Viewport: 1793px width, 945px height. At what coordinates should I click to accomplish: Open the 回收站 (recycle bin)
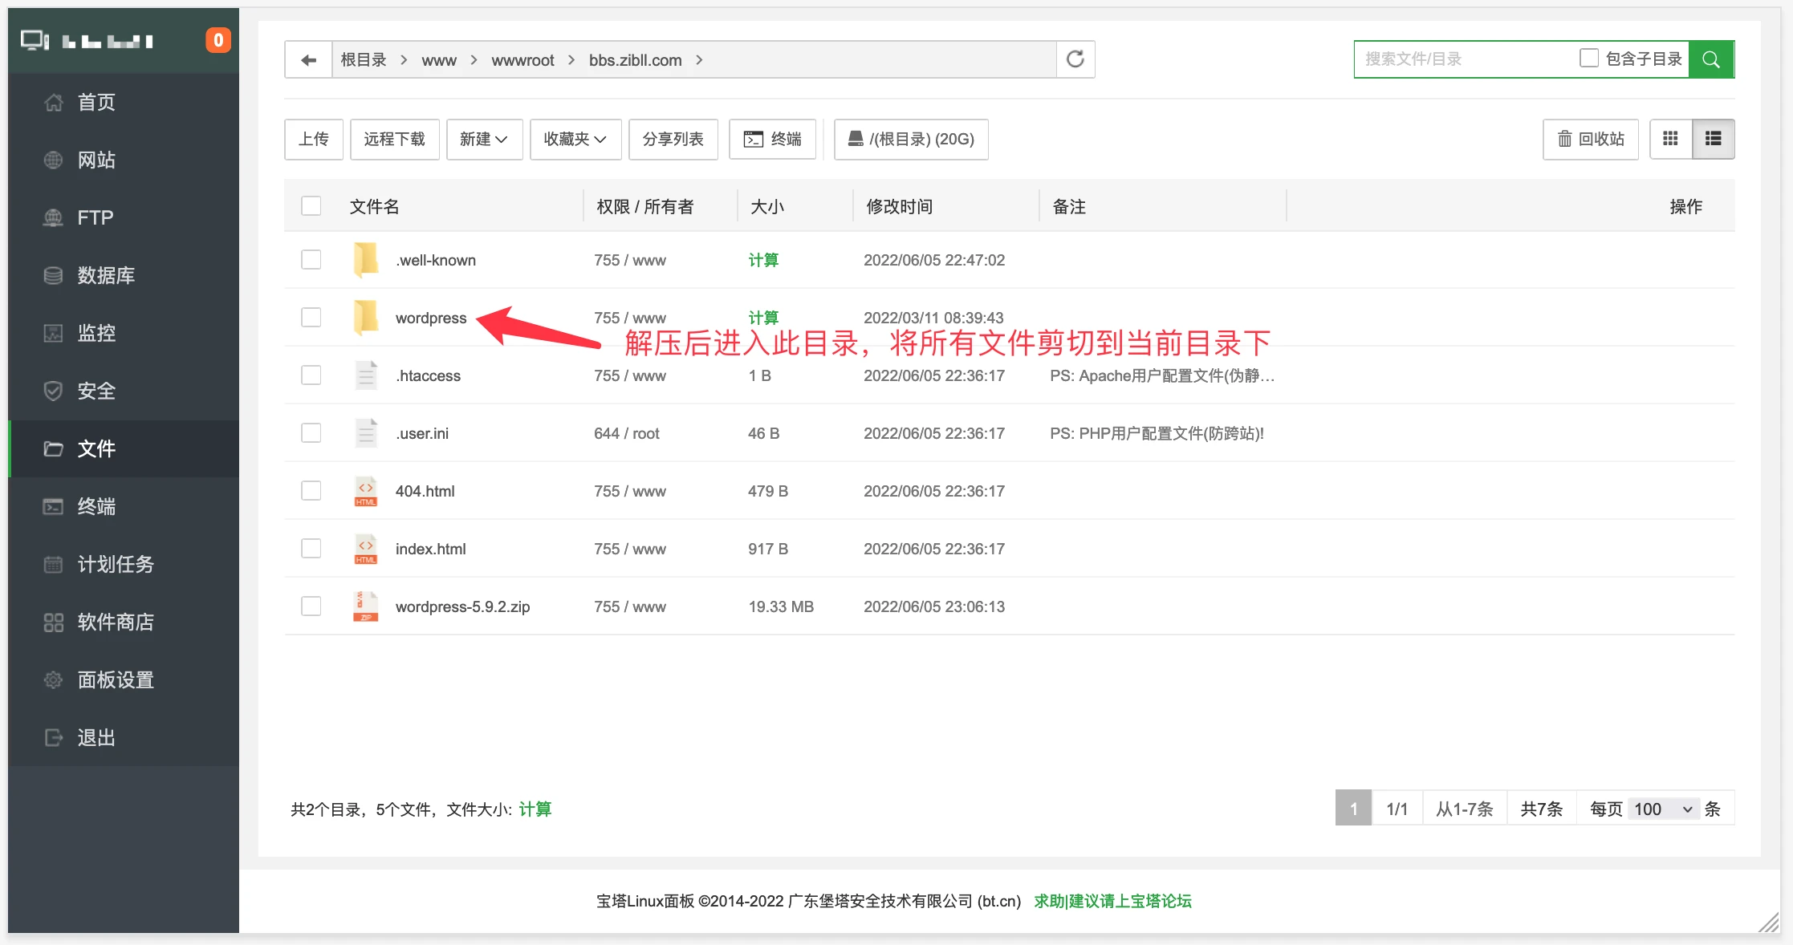coord(1590,139)
